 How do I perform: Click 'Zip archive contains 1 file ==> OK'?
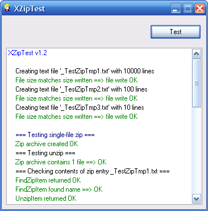[x=61, y=162]
